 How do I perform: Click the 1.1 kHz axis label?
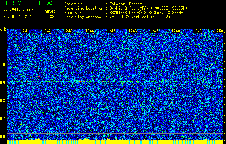(3, 47)
